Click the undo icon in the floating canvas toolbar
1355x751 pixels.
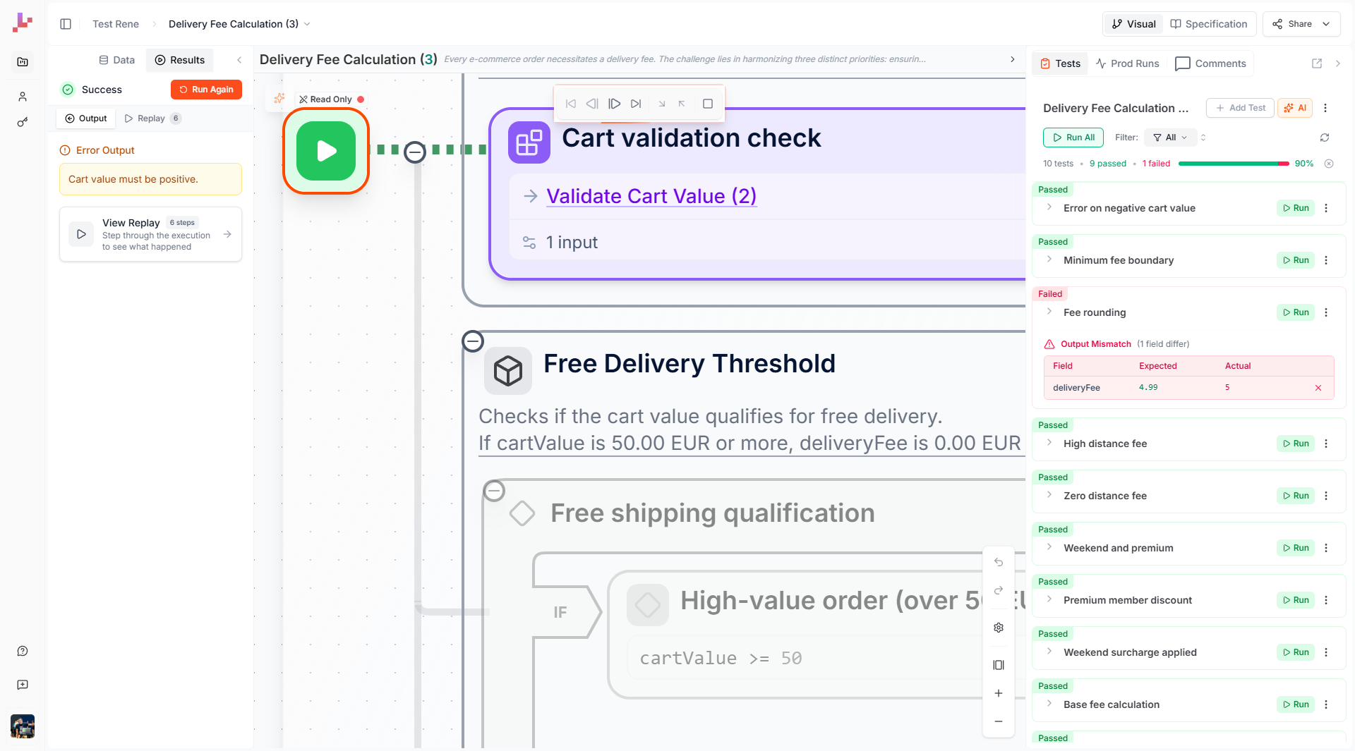click(998, 562)
